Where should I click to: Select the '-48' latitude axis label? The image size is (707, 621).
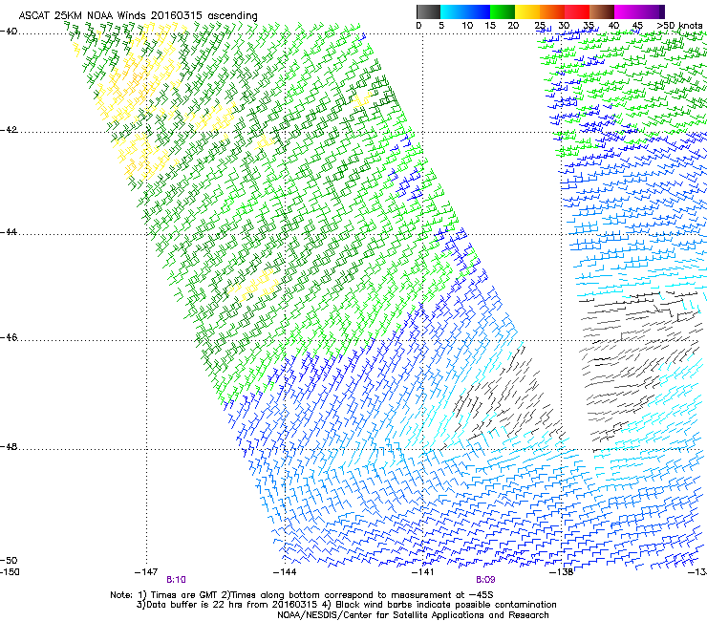9,446
